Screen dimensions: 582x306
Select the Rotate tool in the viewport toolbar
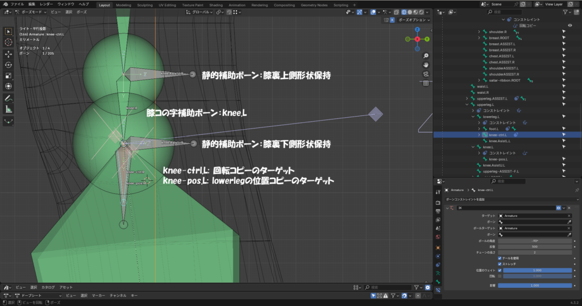(x=9, y=64)
